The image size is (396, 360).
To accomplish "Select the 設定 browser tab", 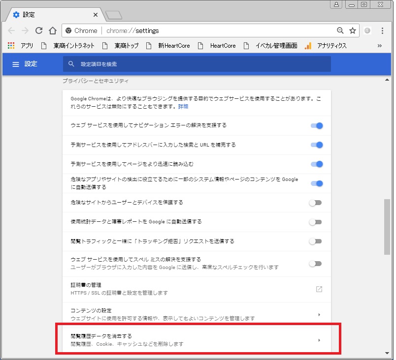I will tap(54, 15).
